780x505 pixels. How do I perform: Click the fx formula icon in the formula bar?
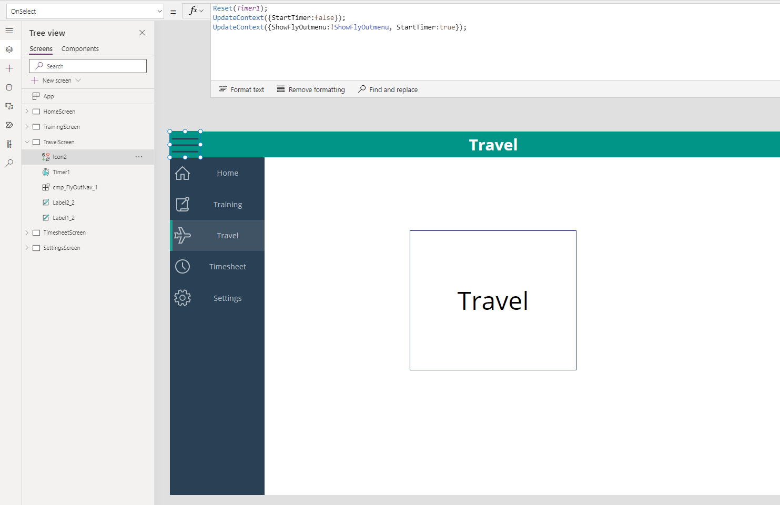point(194,9)
